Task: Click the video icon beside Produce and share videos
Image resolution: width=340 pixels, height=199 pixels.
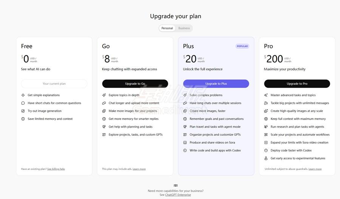Action: pos(185,143)
